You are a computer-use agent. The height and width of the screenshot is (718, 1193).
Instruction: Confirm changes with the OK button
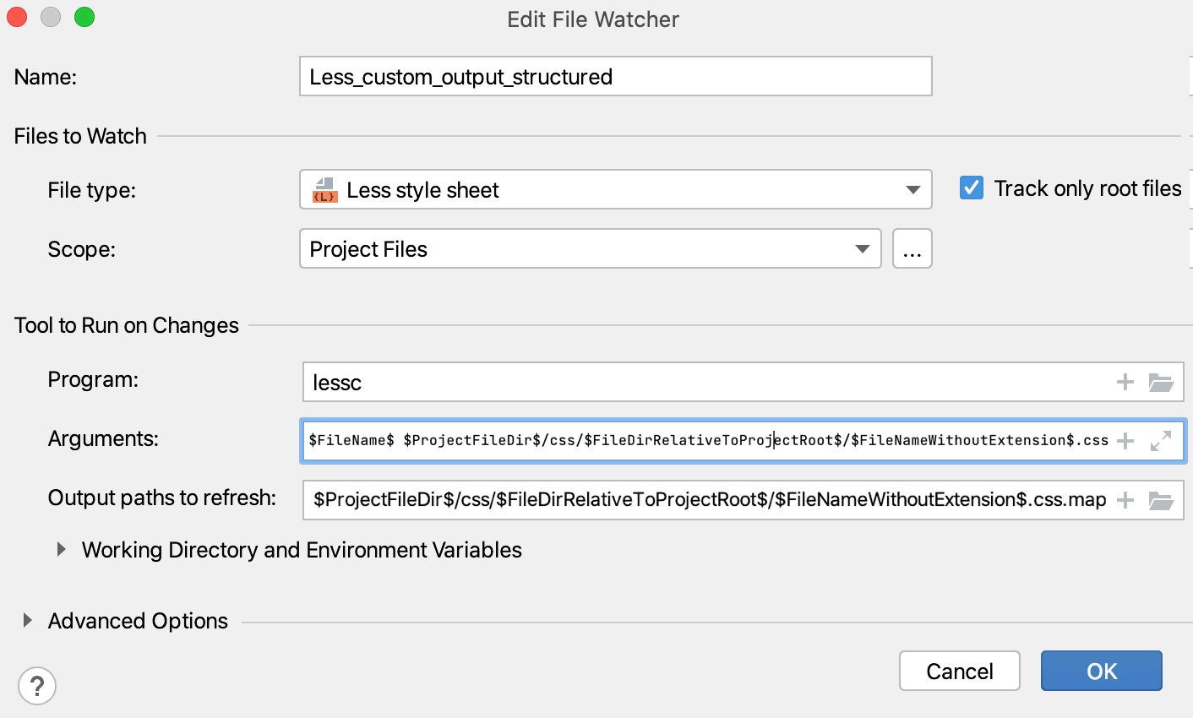click(1101, 671)
